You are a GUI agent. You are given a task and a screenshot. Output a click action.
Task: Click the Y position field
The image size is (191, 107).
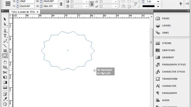tap(27, 6)
